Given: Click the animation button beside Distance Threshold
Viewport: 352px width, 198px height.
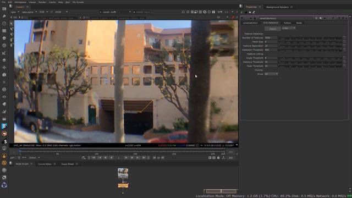Looking at the screenshot, I should (344, 62).
